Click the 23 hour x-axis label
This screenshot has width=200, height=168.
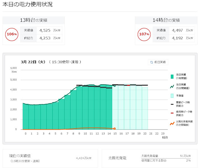pyautogui.click(x=163, y=134)
